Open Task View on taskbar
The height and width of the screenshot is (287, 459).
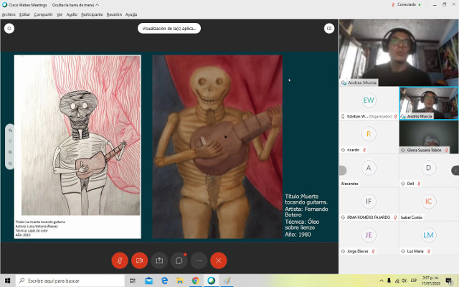pyautogui.click(x=133, y=281)
